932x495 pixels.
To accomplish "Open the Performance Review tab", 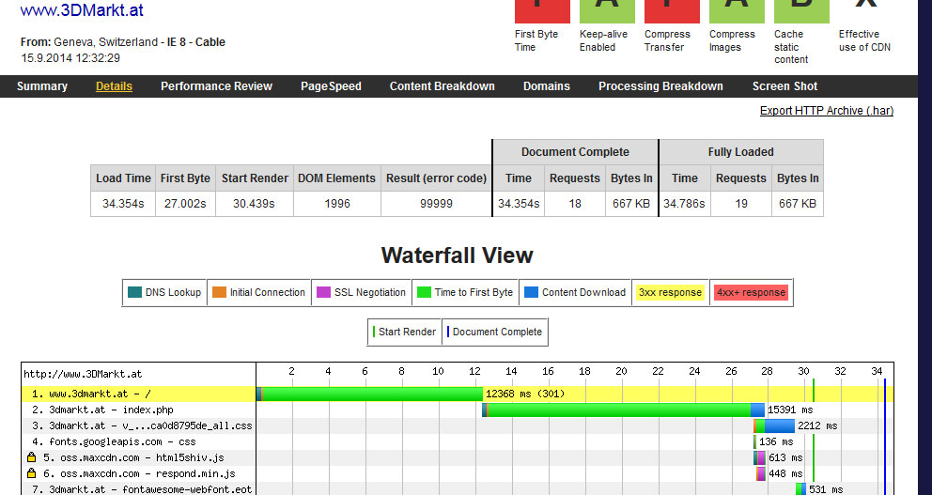I will pyautogui.click(x=216, y=86).
